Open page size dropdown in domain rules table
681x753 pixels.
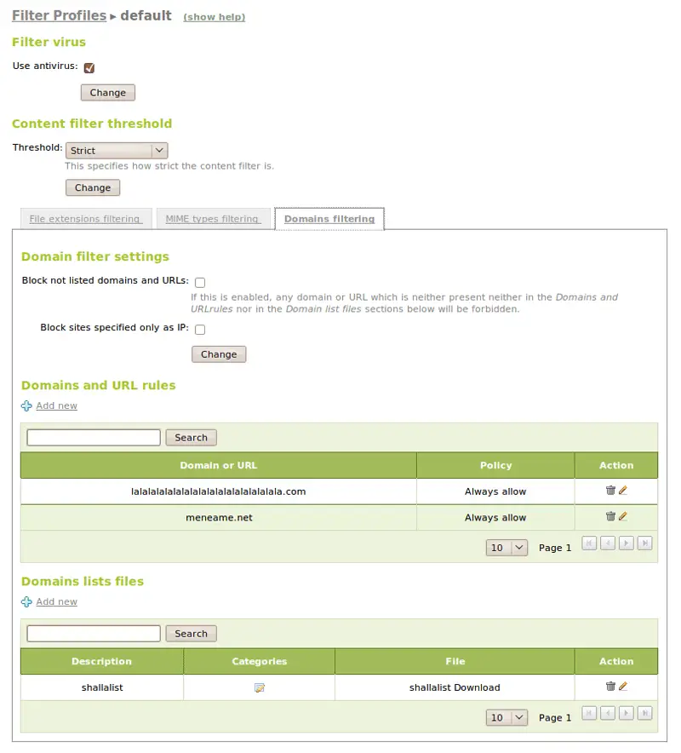tap(506, 548)
